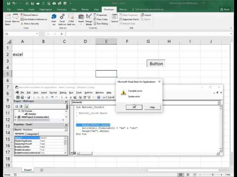Close the Properties pane
This screenshot has height=177, width=237.
tap(66, 125)
